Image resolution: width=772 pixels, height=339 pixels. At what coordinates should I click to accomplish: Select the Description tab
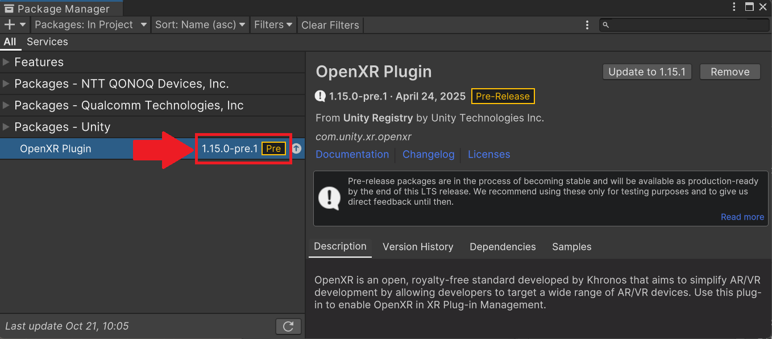tap(340, 246)
